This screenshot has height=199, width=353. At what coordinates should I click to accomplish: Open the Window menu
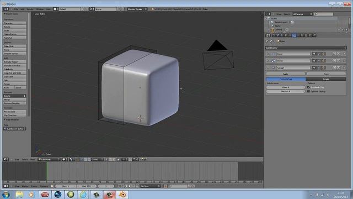[40, 9]
